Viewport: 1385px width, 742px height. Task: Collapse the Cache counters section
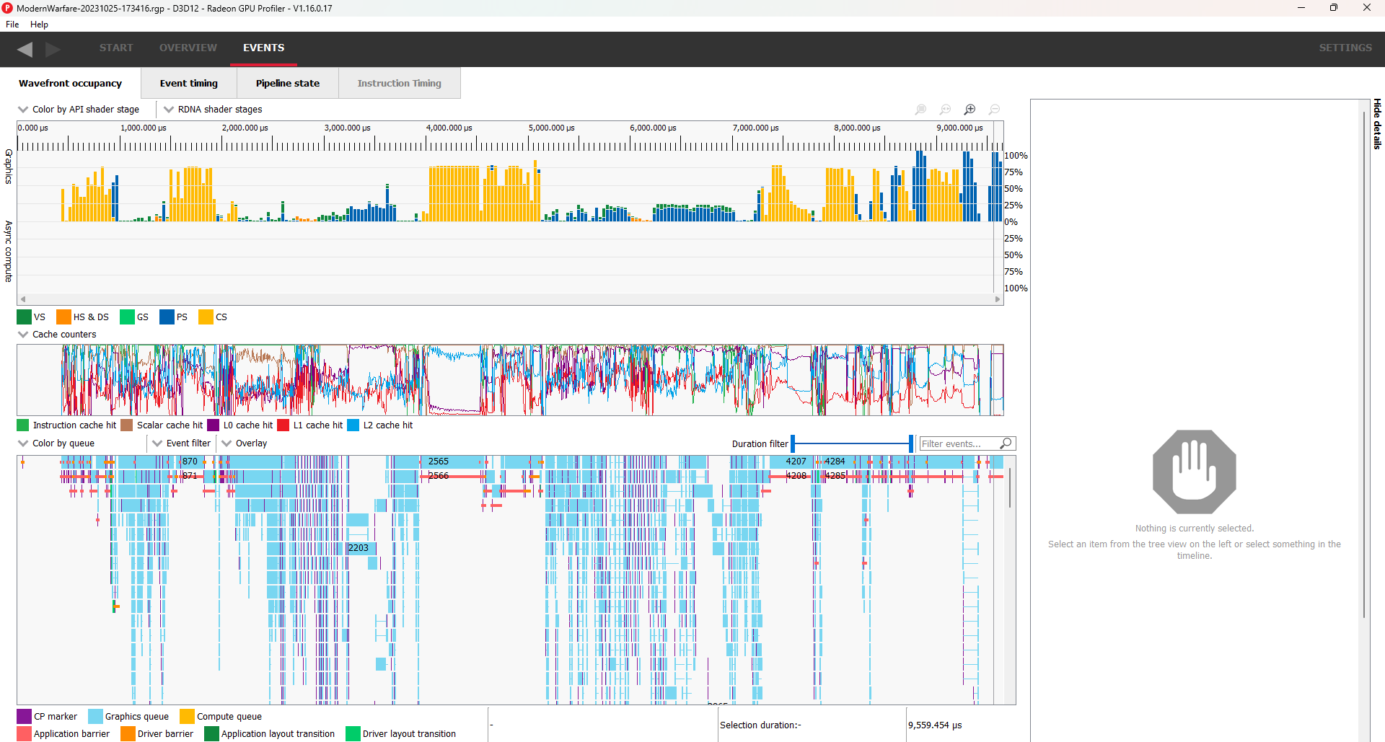[57, 335]
